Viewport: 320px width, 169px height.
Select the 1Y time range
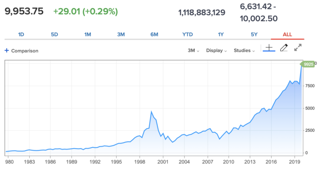point(221,34)
